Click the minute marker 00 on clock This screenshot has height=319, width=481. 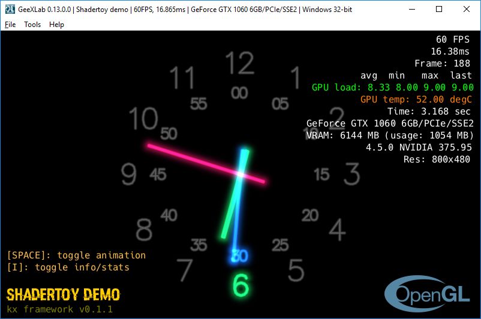click(x=239, y=93)
